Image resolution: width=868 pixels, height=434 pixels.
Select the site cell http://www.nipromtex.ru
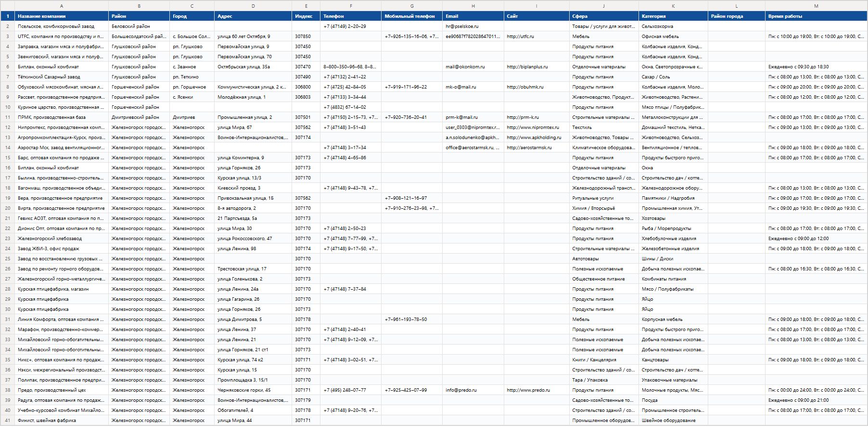pyautogui.click(x=536, y=128)
